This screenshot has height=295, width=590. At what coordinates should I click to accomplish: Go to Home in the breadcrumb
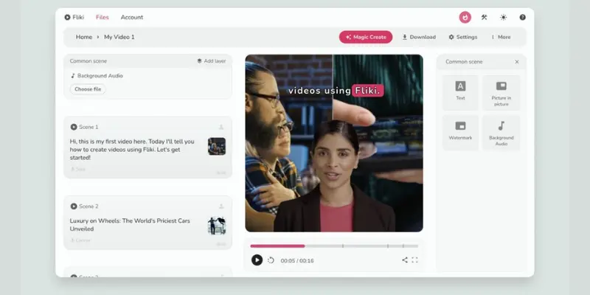84,37
